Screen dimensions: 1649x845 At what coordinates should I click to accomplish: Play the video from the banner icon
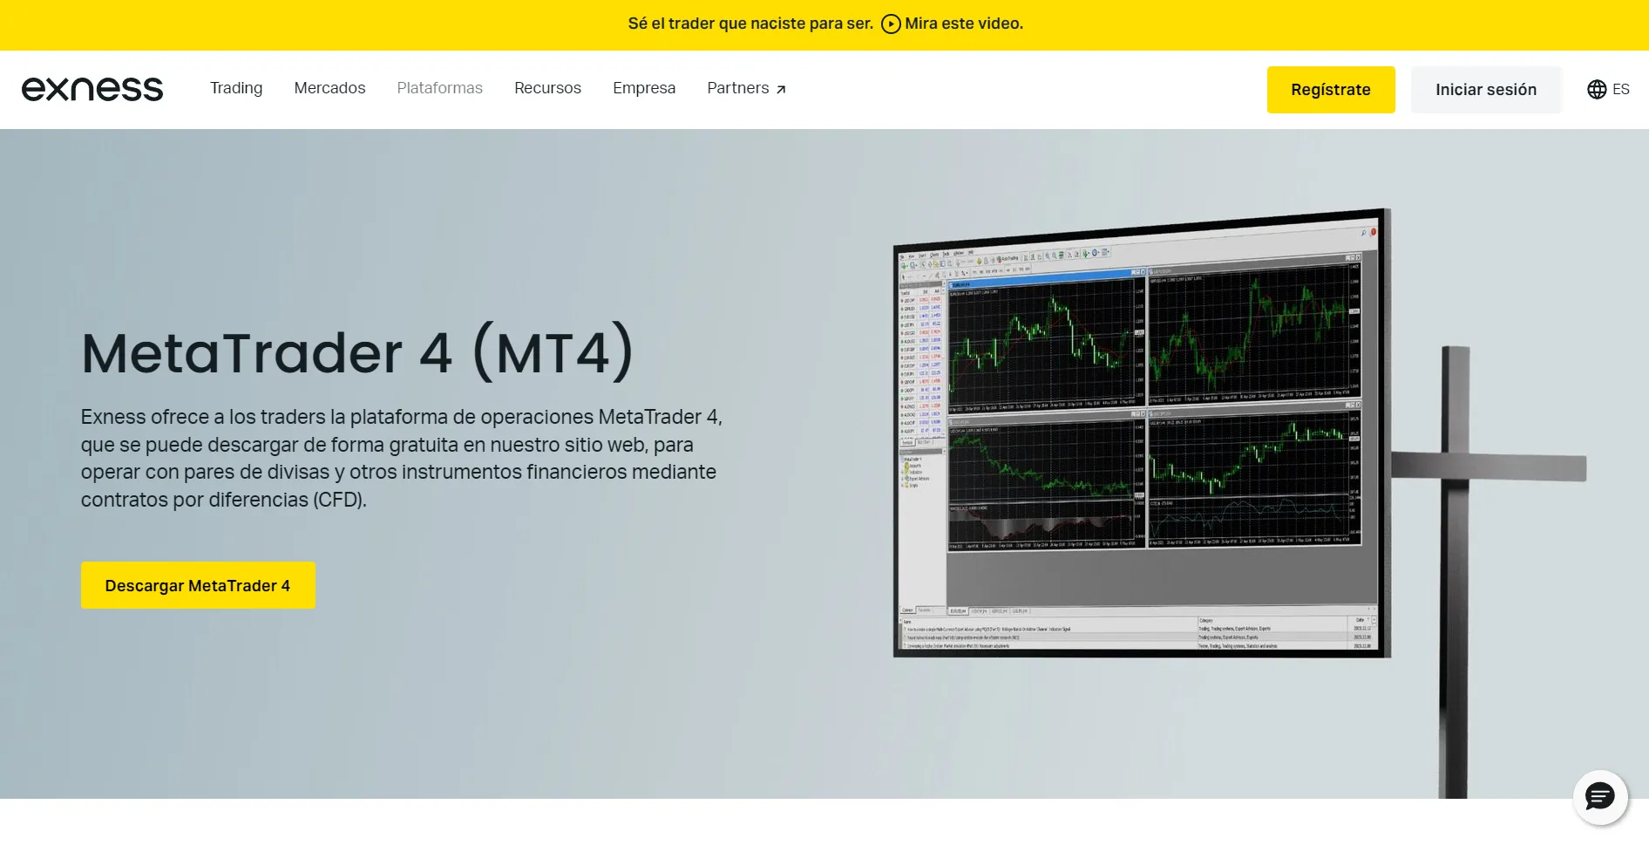click(891, 24)
